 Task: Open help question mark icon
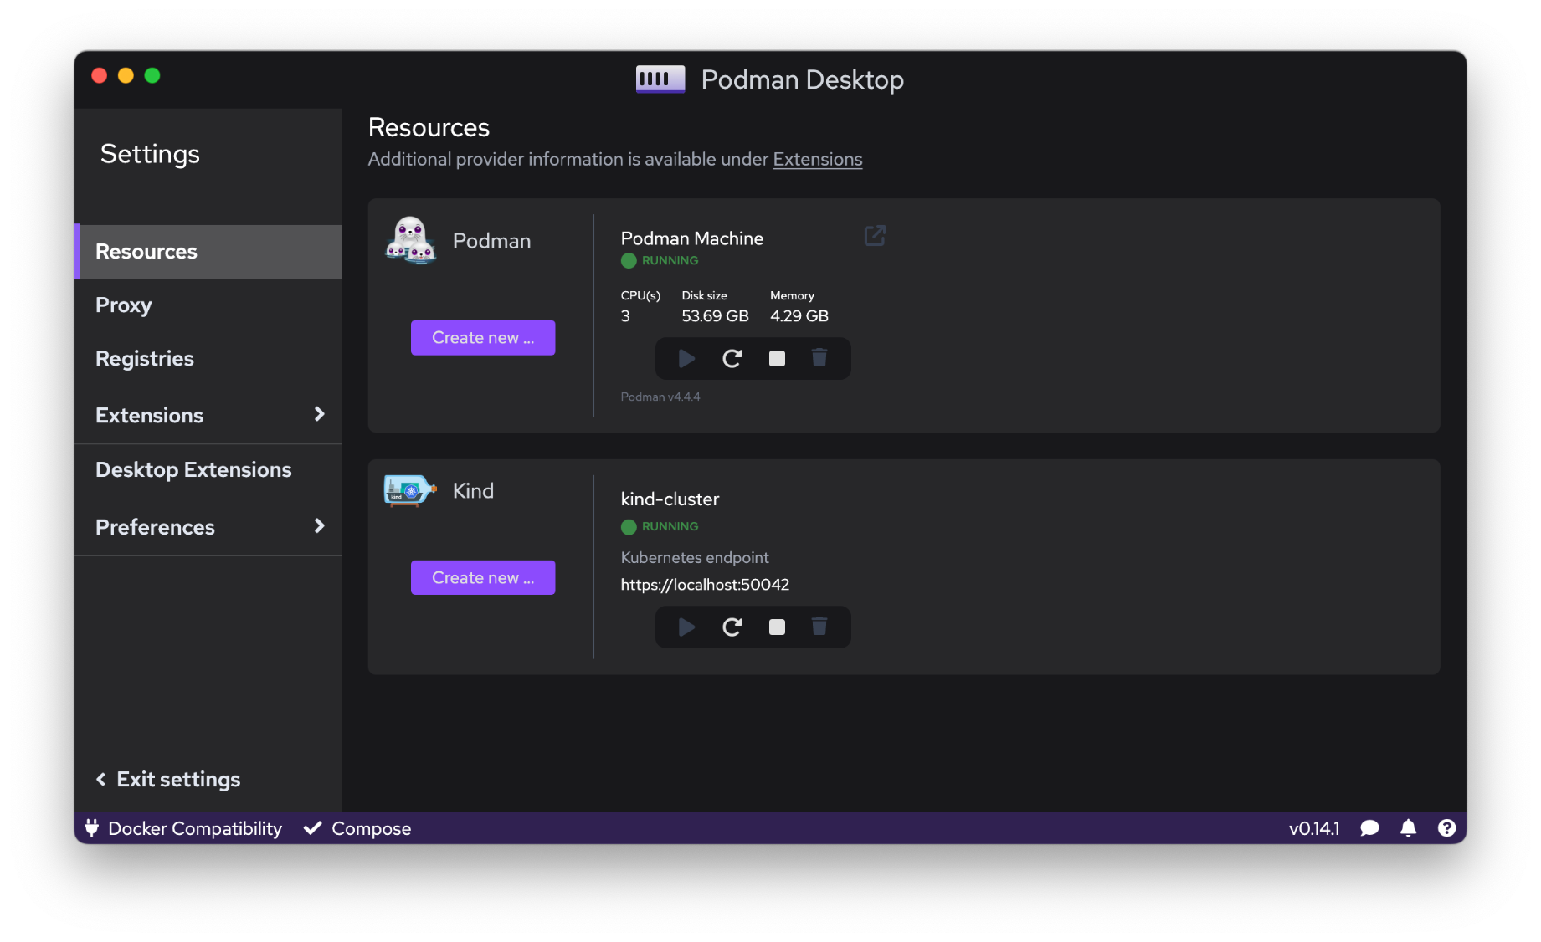(1446, 828)
